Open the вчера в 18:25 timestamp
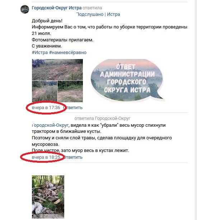This screenshot has height=220, width=197. click(46, 157)
